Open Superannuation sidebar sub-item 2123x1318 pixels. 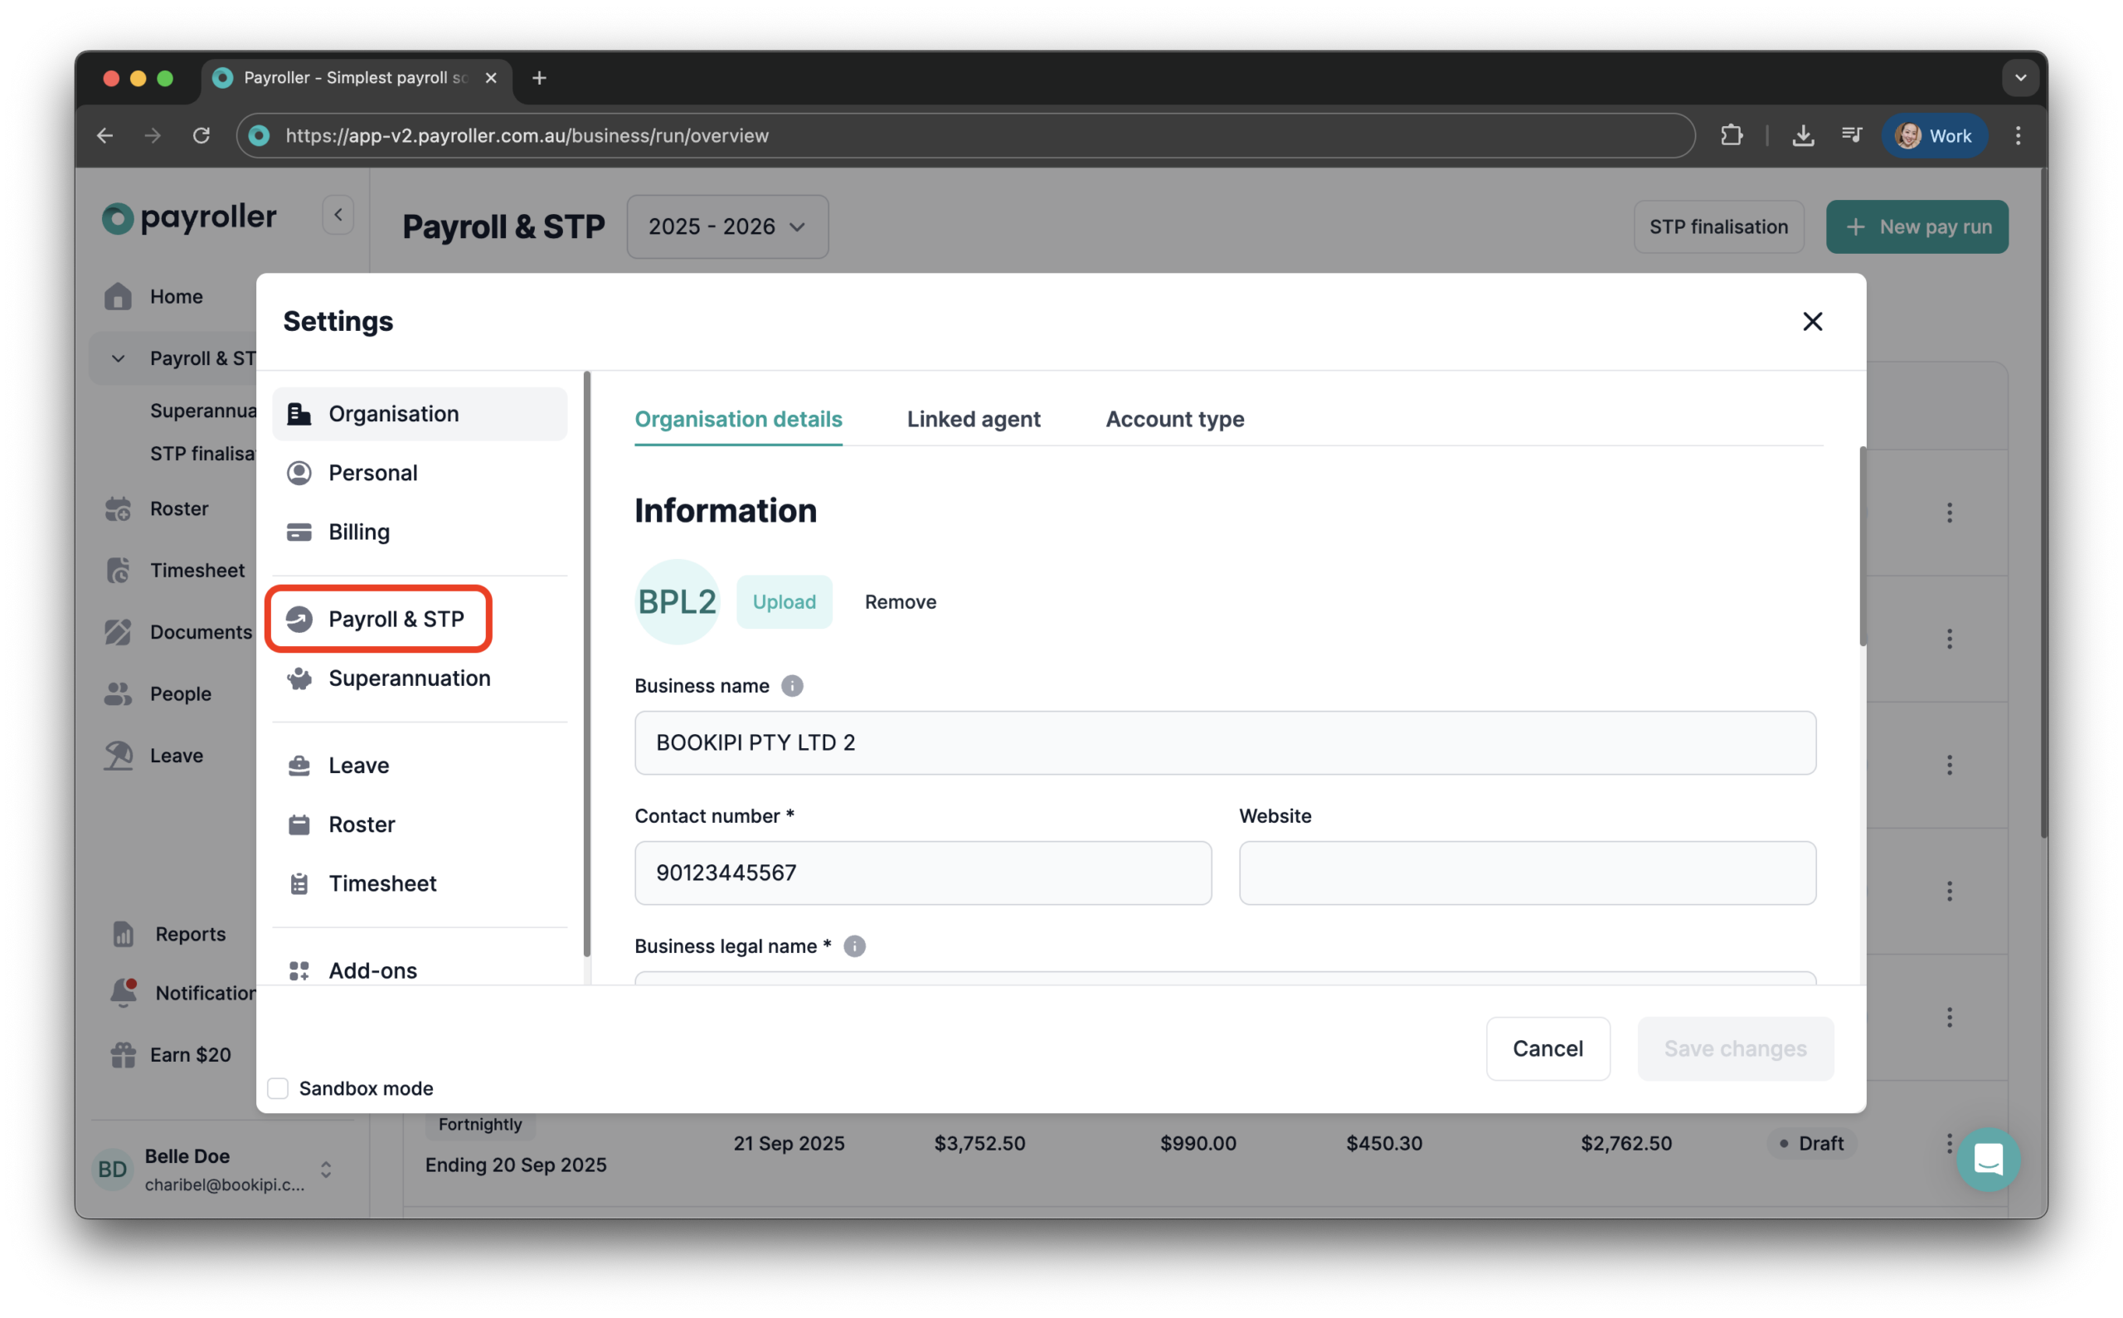(203, 411)
